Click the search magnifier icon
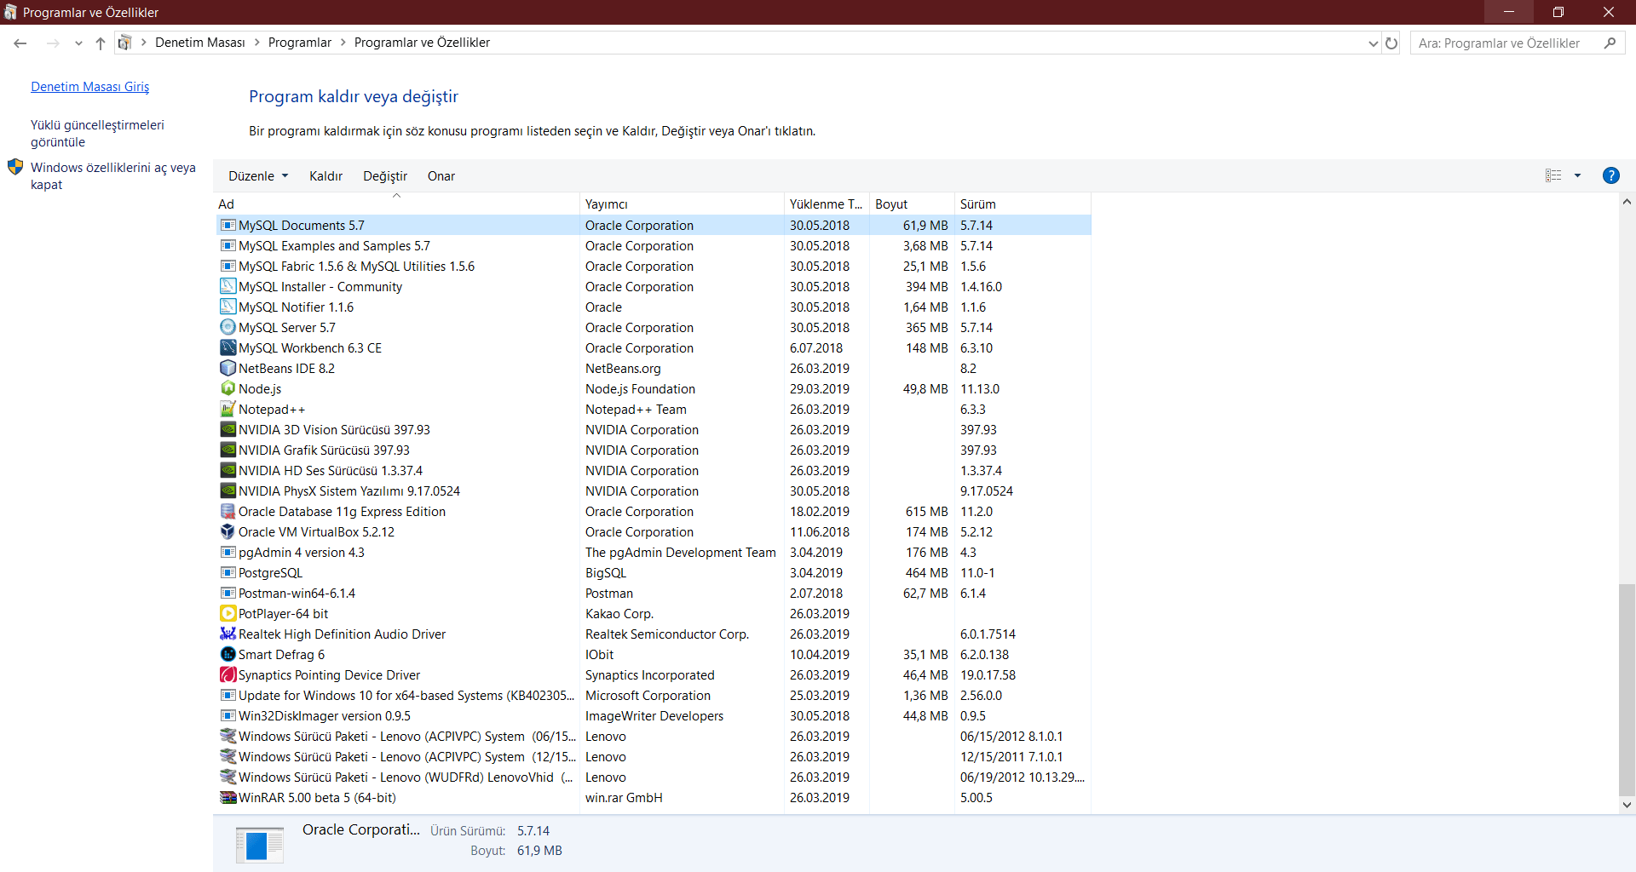This screenshot has width=1636, height=872. tap(1610, 43)
